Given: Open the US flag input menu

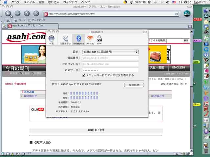Looking at the screenshot, I should 174,2.
